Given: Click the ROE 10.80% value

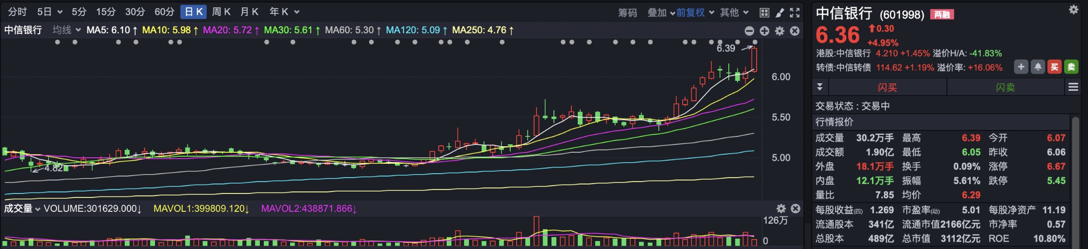Looking at the screenshot, I should pyautogui.click(x=1049, y=239).
